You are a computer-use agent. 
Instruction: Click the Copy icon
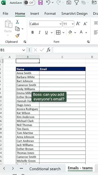(x=17, y=29)
